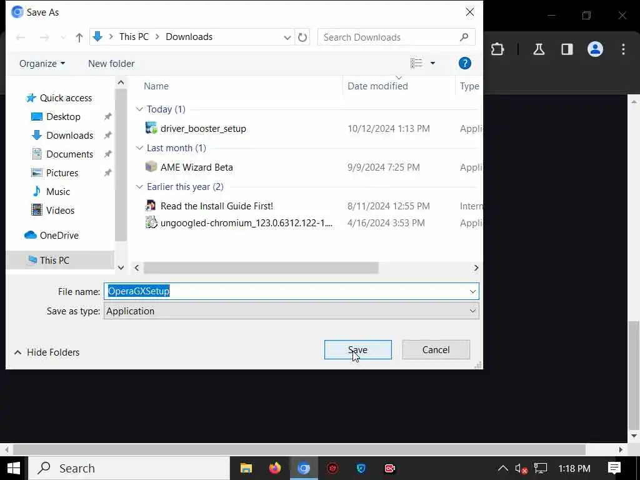This screenshot has width=640, height=480.
Task: Close the Save As dialog
Action: [x=470, y=12]
